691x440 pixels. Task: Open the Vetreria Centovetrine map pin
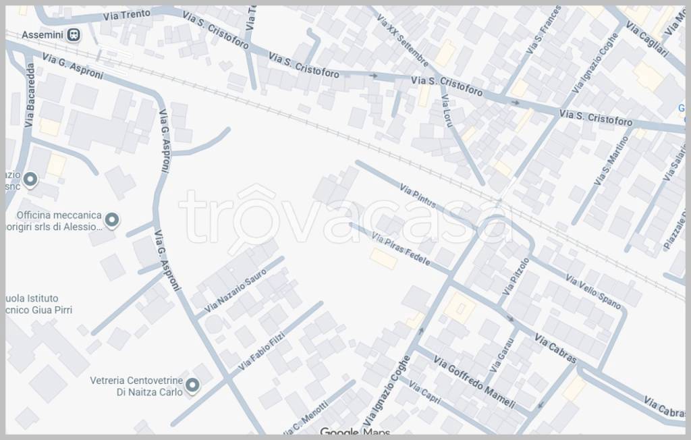[x=193, y=385]
